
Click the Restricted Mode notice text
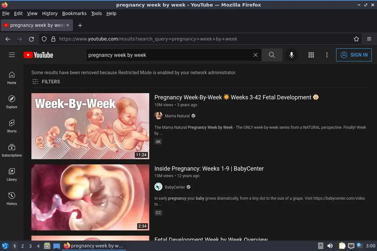click(134, 73)
